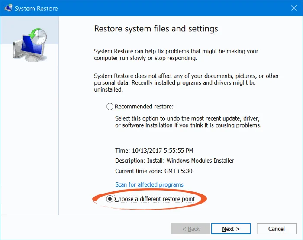
Task: Click the computer with clock restore illustration
Action: [x=30, y=45]
